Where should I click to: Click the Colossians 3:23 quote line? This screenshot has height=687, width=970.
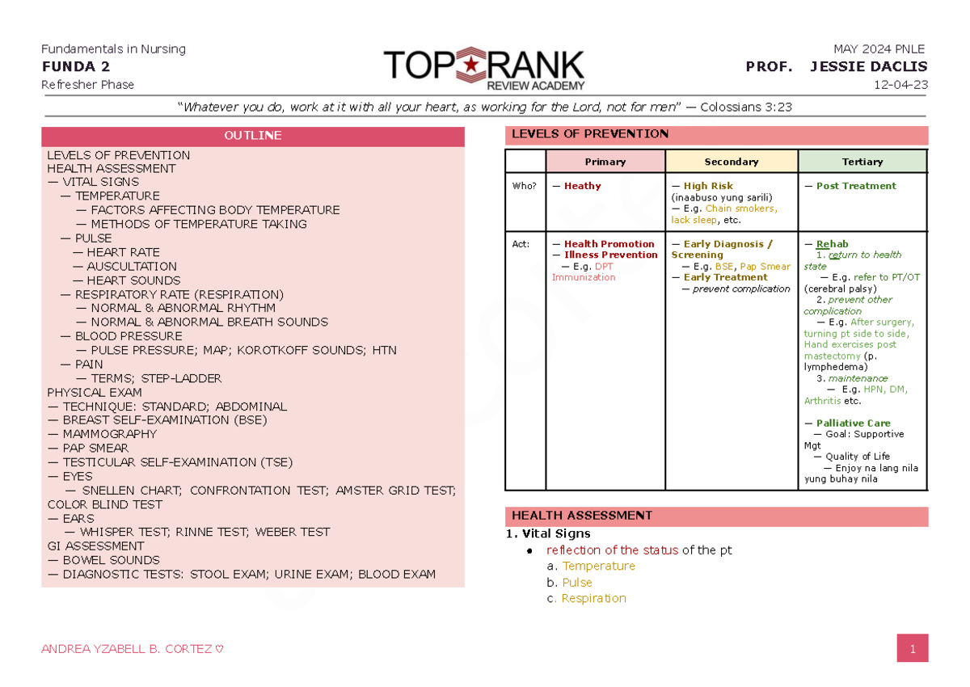(484, 107)
